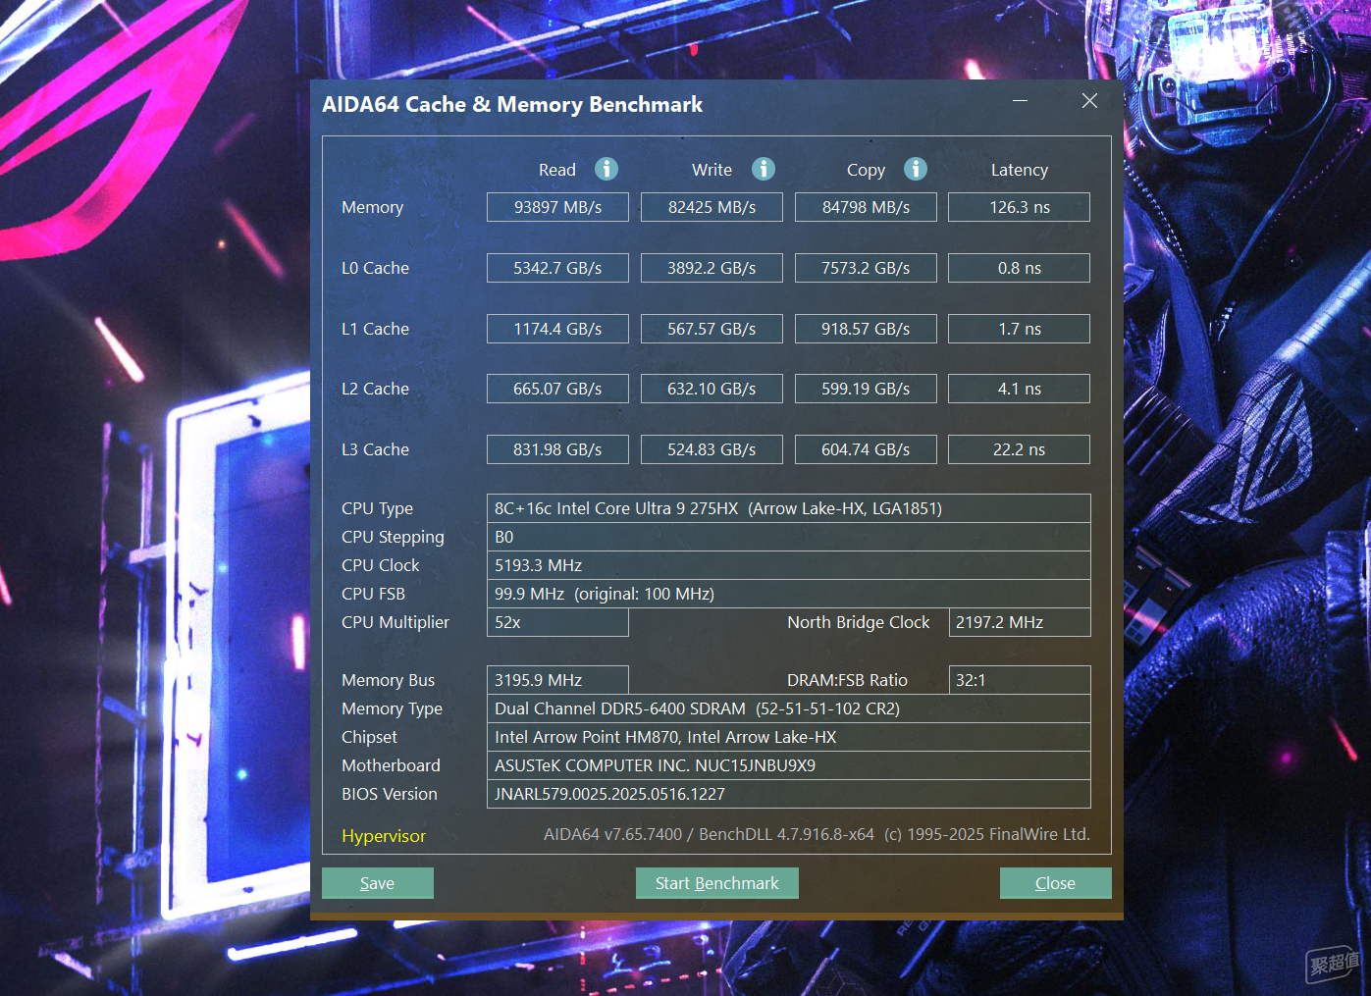Select Memory read value 93897 MB/s

[557, 207]
